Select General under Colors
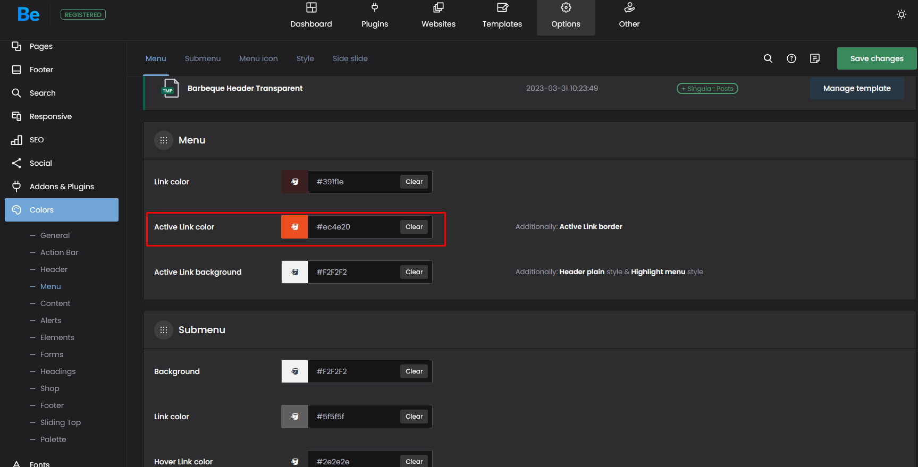The image size is (918, 467). coord(55,235)
